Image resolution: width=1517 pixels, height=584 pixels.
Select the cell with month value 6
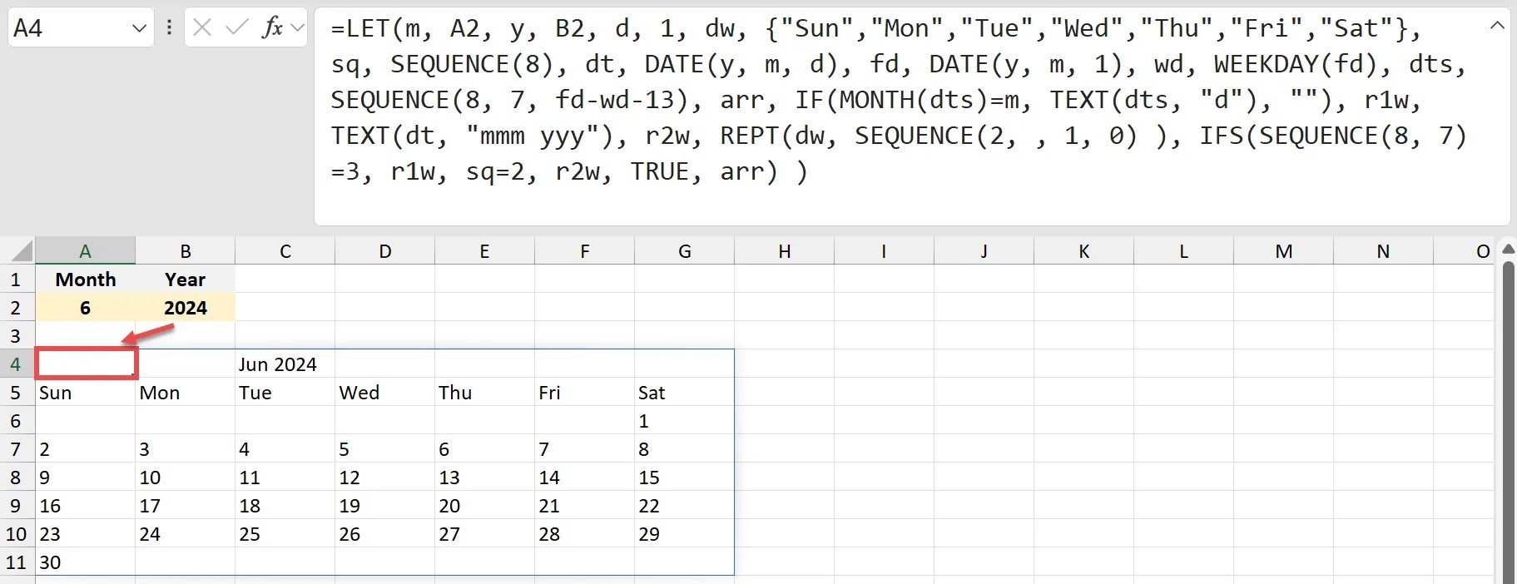(x=85, y=308)
